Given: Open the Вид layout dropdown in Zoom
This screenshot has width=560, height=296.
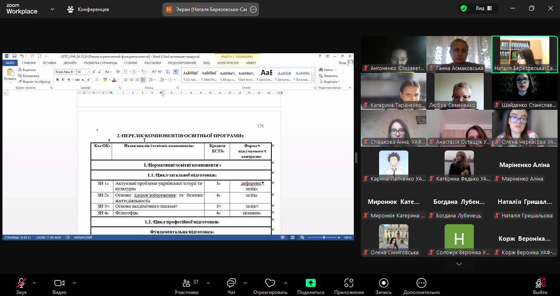Looking at the screenshot, I should (484, 8).
